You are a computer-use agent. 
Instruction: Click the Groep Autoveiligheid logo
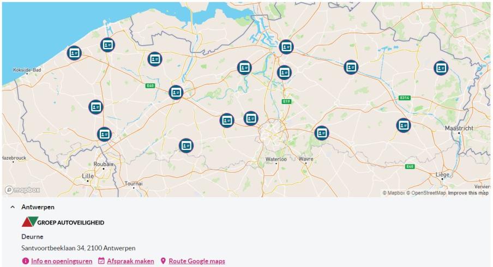(x=63, y=222)
